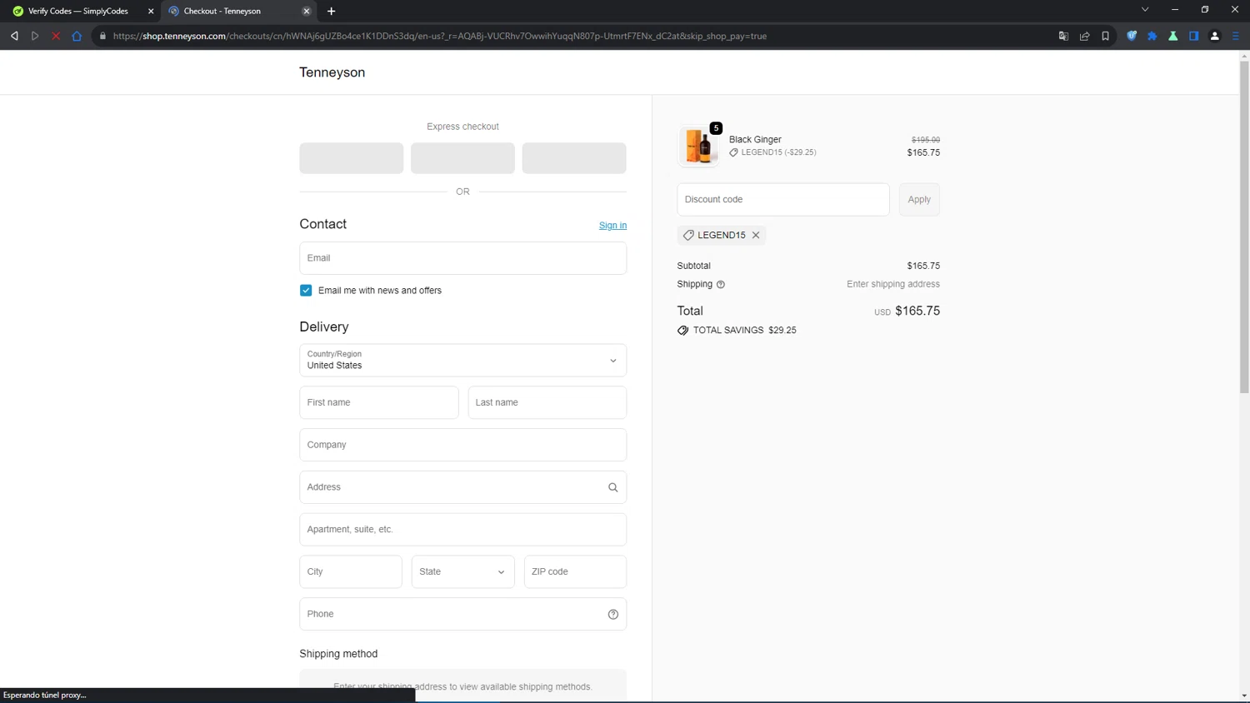Open the tab list chevron in title bar
Image resolution: width=1250 pixels, height=703 pixels.
click(1145, 9)
